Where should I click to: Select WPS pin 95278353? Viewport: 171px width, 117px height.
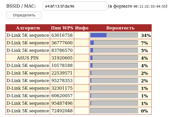(62, 81)
